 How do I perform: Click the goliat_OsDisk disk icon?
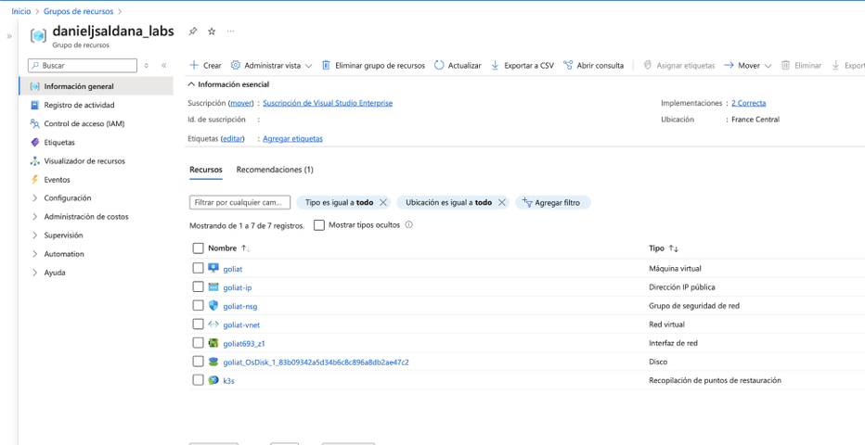point(213,362)
